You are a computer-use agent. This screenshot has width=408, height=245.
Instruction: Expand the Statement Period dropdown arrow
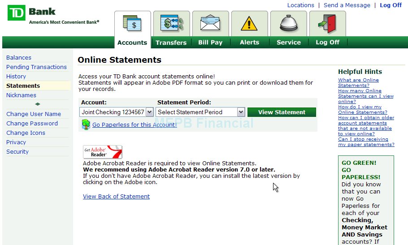click(x=241, y=112)
